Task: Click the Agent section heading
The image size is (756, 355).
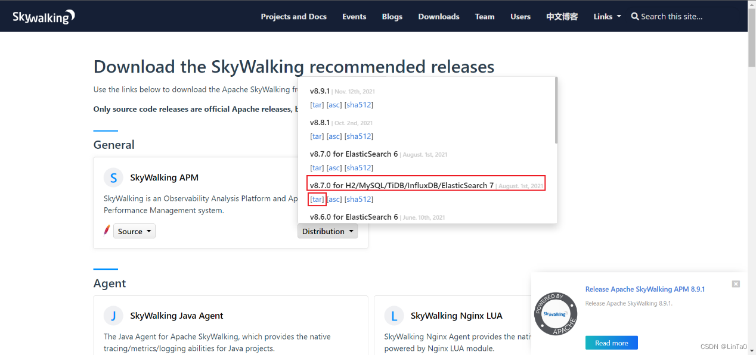Action: click(110, 284)
